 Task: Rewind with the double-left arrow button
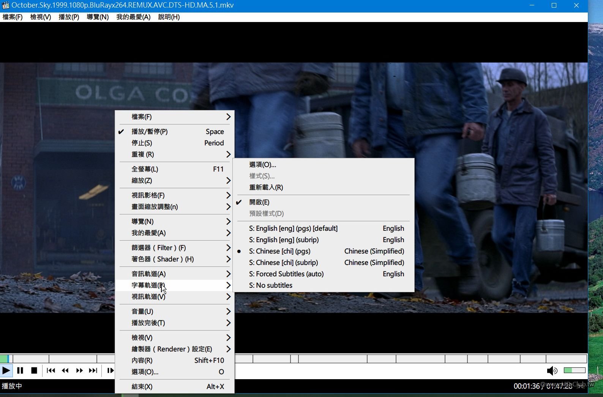click(x=65, y=370)
